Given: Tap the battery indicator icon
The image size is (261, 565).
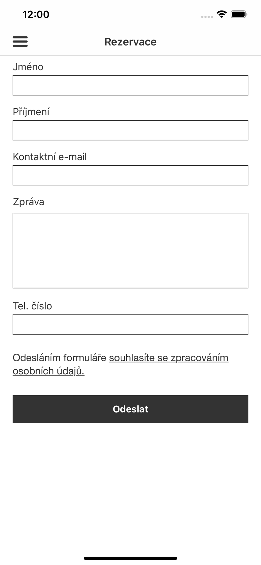Looking at the screenshot, I should tap(239, 14).
